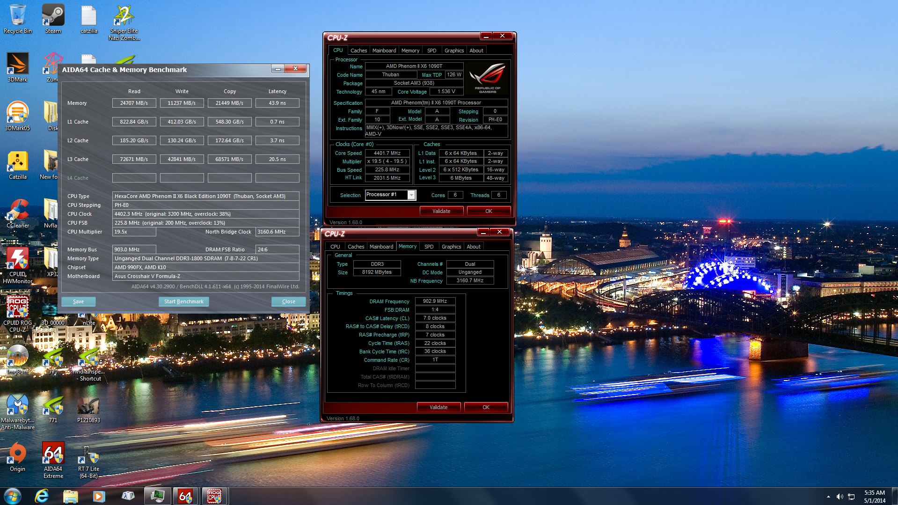Switch to Graphics tab in CPU-Z memory window
Viewport: 898px width, 505px height.
(x=451, y=247)
